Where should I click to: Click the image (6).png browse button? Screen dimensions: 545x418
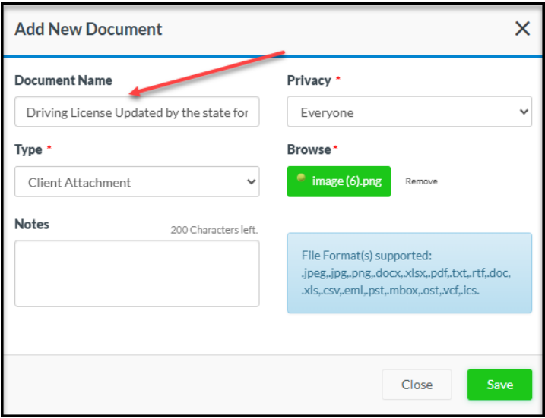tap(339, 182)
